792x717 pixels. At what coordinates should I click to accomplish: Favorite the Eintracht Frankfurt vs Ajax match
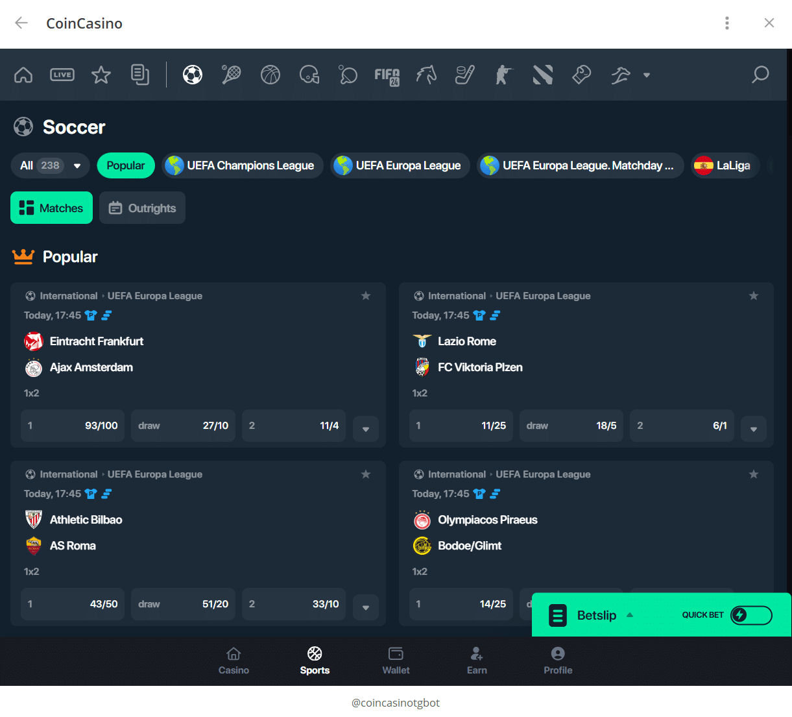(366, 296)
